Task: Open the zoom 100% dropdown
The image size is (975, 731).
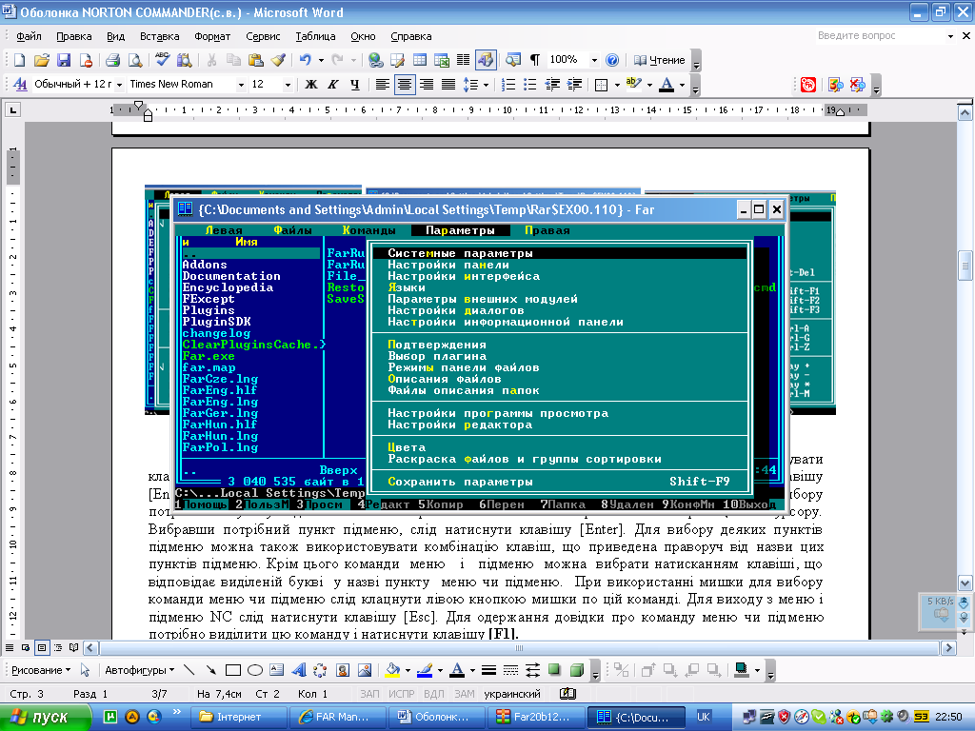Action: [594, 60]
